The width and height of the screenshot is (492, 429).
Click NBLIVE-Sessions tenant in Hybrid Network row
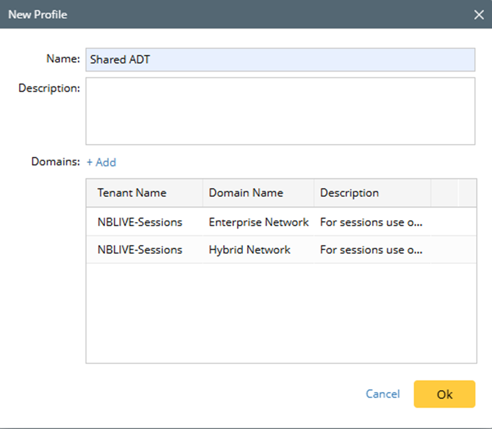point(140,250)
